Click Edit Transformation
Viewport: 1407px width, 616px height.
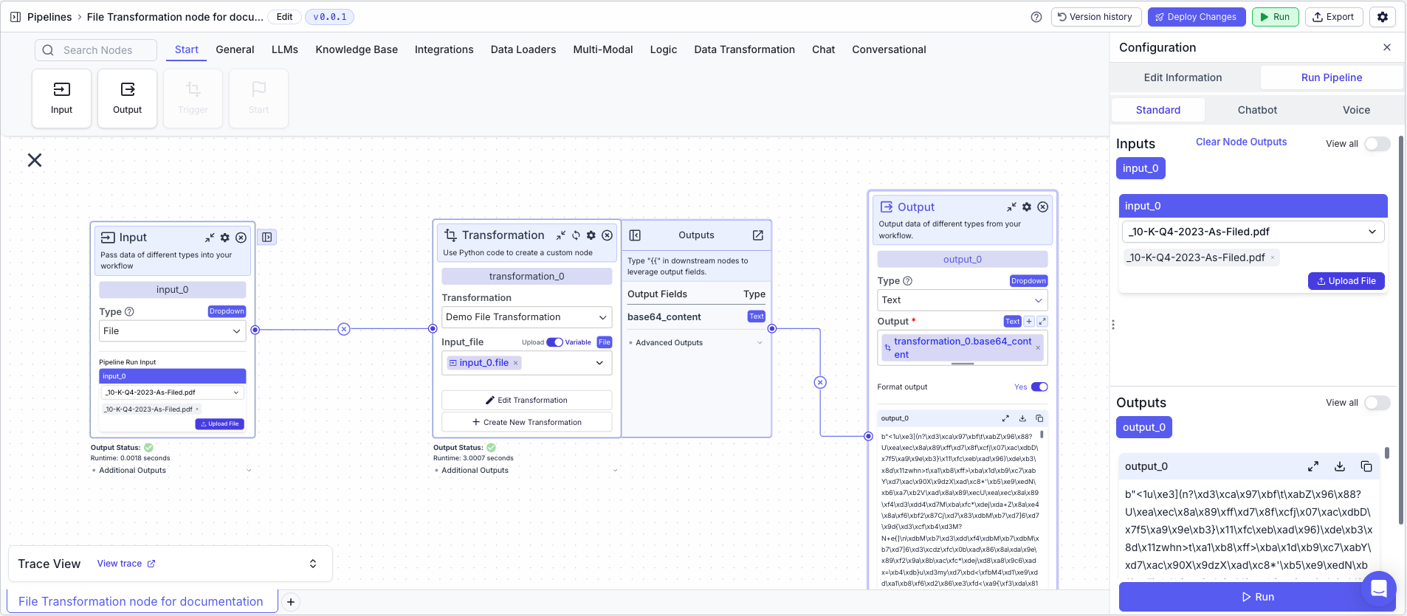coord(526,400)
